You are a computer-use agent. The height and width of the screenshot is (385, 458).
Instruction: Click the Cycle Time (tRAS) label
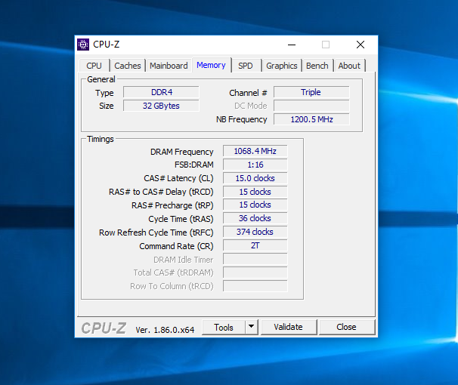point(181,219)
